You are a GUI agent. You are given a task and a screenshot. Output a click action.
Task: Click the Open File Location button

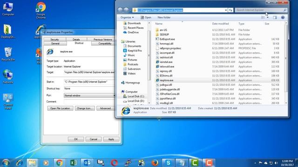point(60,108)
